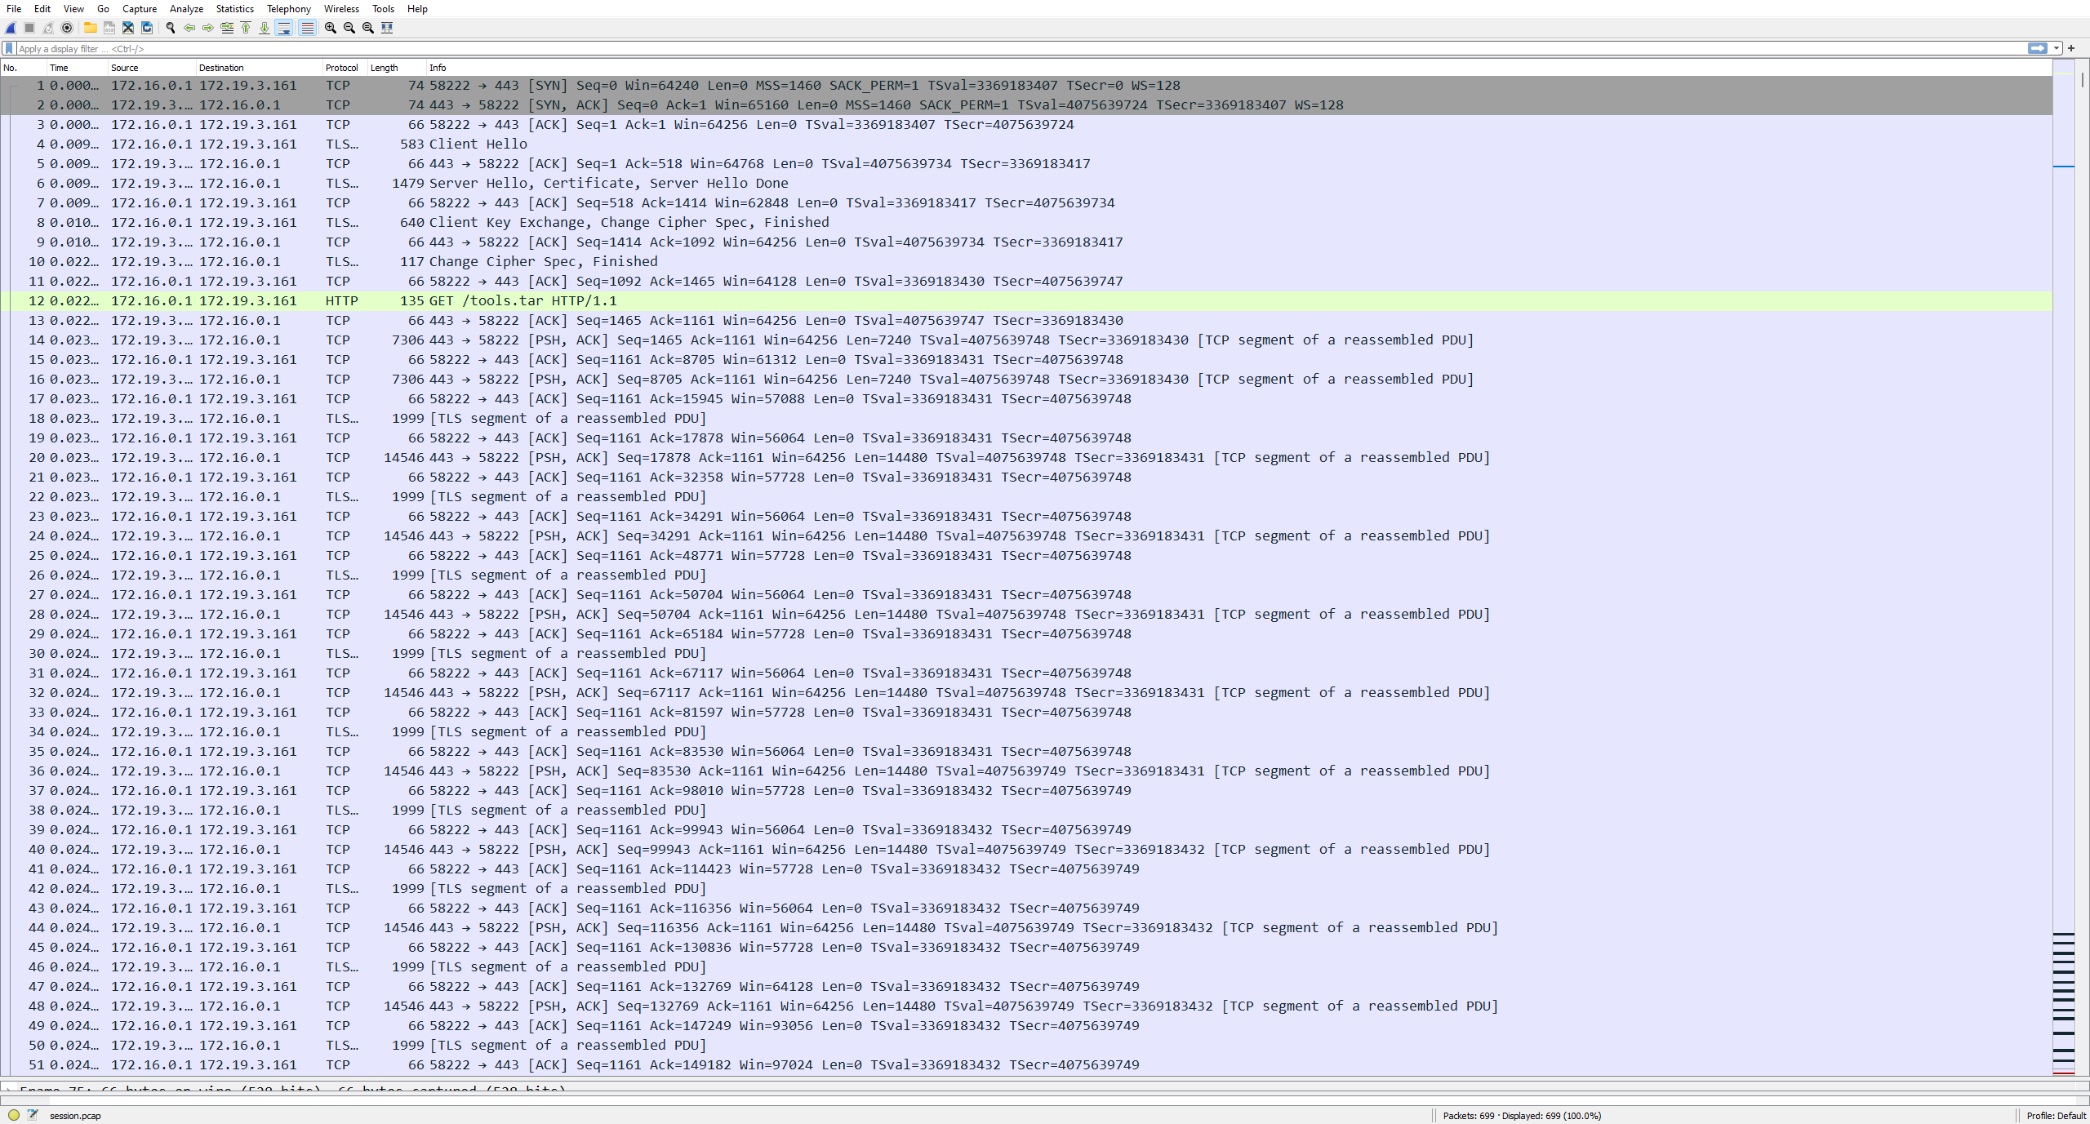Sort packets by the No. column

point(24,68)
